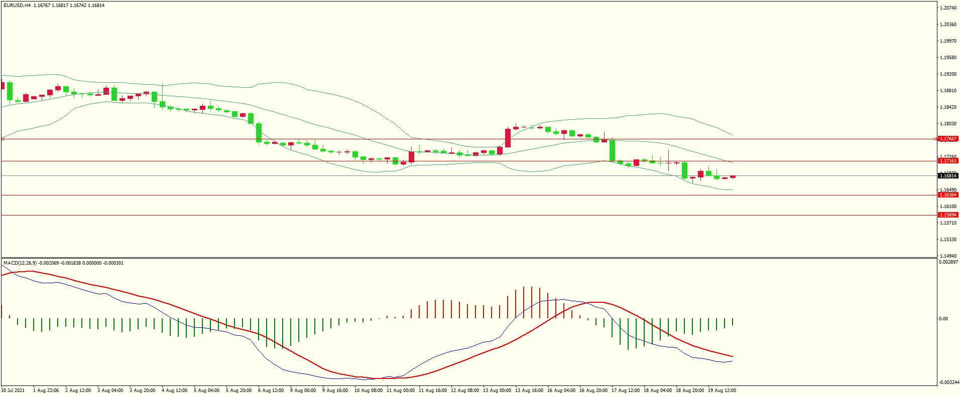The width and height of the screenshot is (960, 396).
Task: Click the 12 Aug 08:00 time label
Action: coord(465,390)
